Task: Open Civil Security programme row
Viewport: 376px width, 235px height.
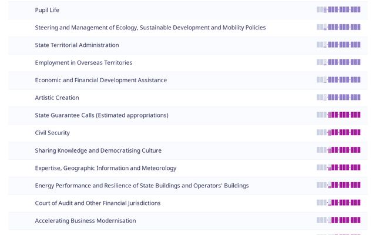Action: (x=52, y=133)
